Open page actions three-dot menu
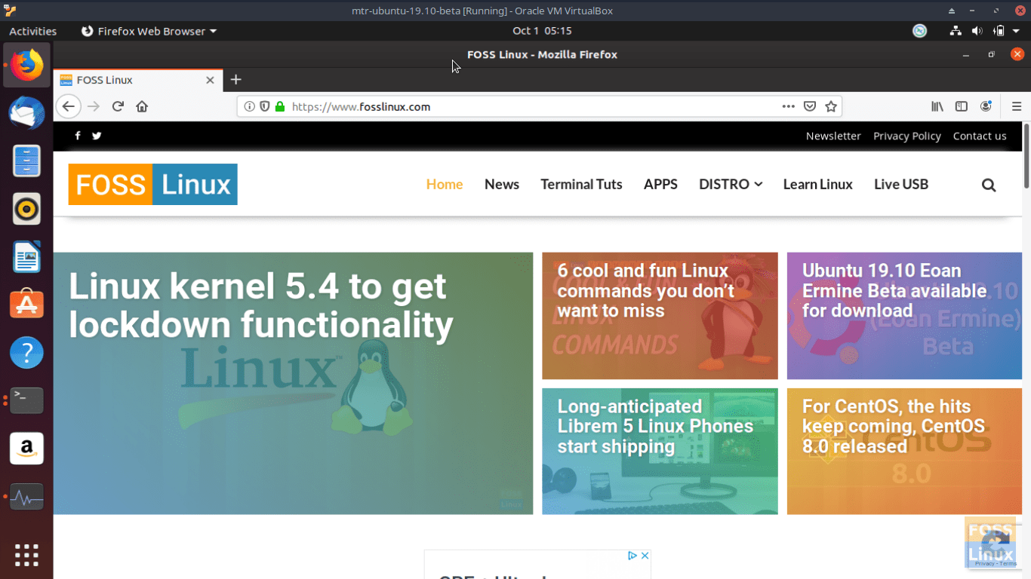This screenshot has width=1031, height=579. click(x=788, y=106)
